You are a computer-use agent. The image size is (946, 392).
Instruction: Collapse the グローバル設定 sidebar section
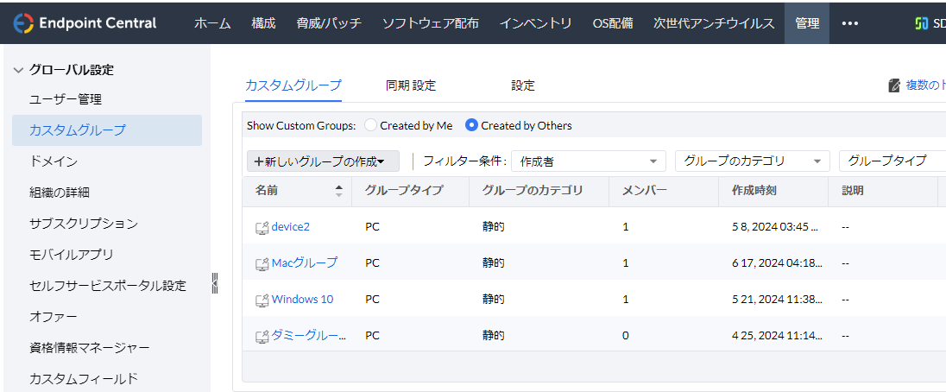point(19,70)
